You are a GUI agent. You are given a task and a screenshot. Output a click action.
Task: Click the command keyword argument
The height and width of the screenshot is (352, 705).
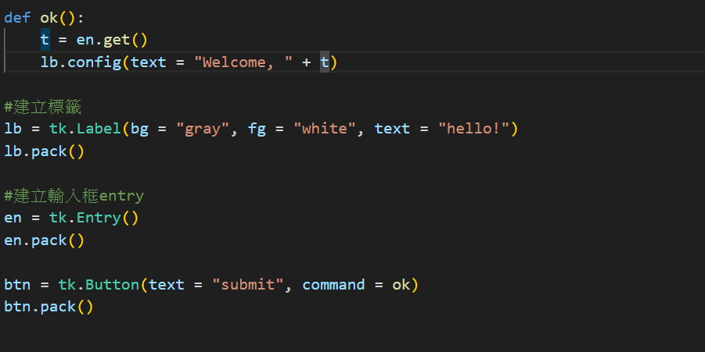coord(333,285)
